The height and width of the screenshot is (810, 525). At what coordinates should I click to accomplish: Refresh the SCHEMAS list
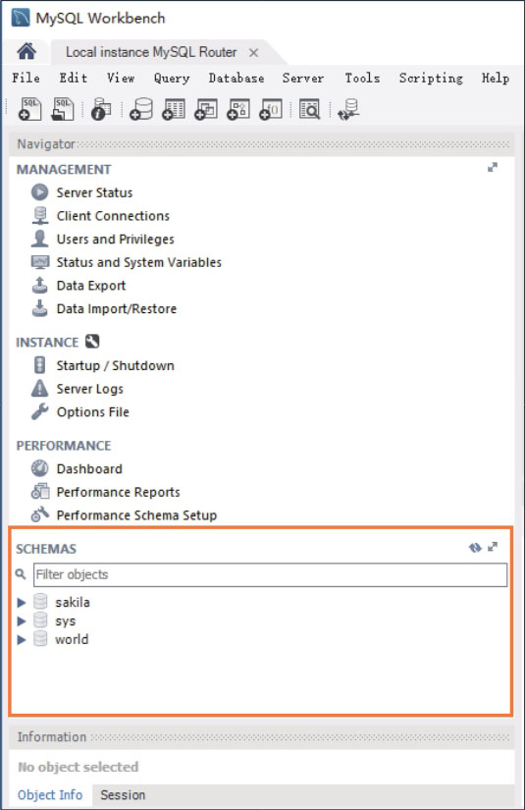click(x=475, y=547)
